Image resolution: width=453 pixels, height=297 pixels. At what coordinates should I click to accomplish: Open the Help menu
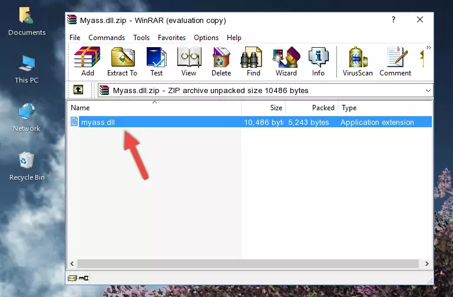[x=234, y=38]
